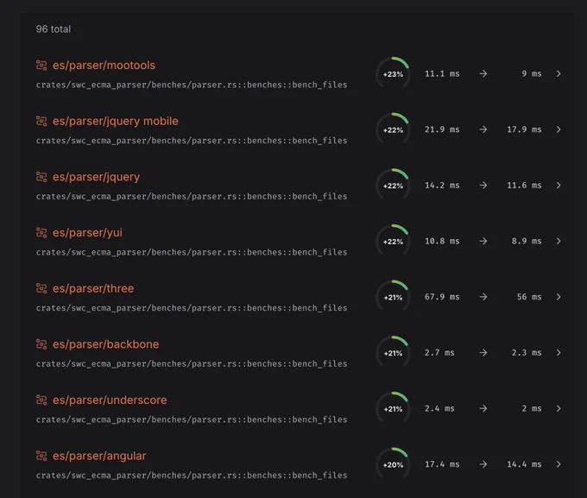This screenshot has height=498, width=587.
Task: Click the arrow between 14.2 ms and 11.6 ms
Action: point(483,186)
